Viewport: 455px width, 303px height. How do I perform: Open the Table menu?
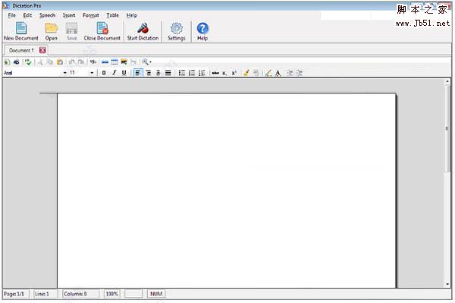pos(112,15)
